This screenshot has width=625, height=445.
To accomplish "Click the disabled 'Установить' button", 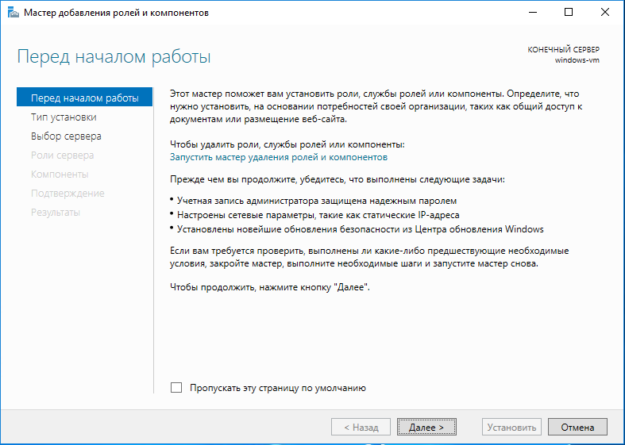I will (511, 427).
